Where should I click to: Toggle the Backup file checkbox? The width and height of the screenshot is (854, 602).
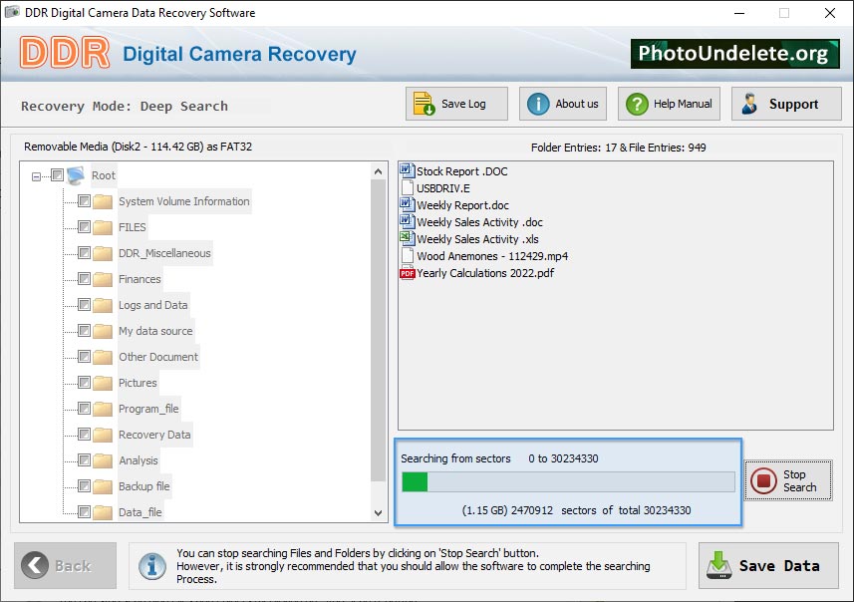pyautogui.click(x=84, y=486)
